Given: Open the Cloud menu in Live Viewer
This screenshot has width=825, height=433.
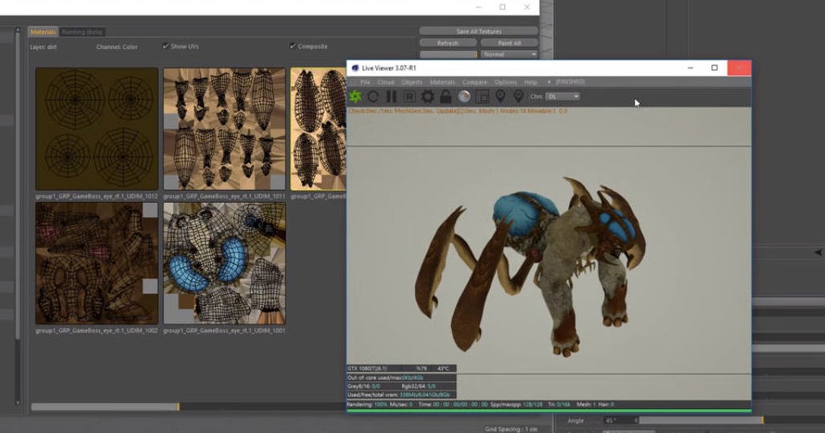Looking at the screenshot, I should click(386, 83).
